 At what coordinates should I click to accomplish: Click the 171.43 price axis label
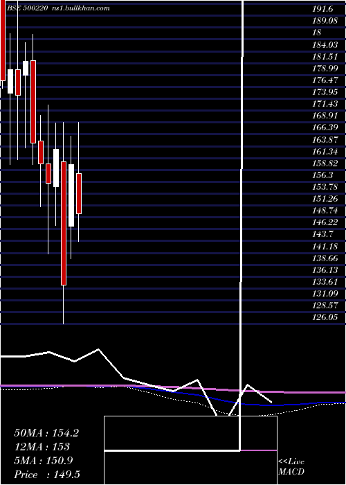tap(325, 104)
